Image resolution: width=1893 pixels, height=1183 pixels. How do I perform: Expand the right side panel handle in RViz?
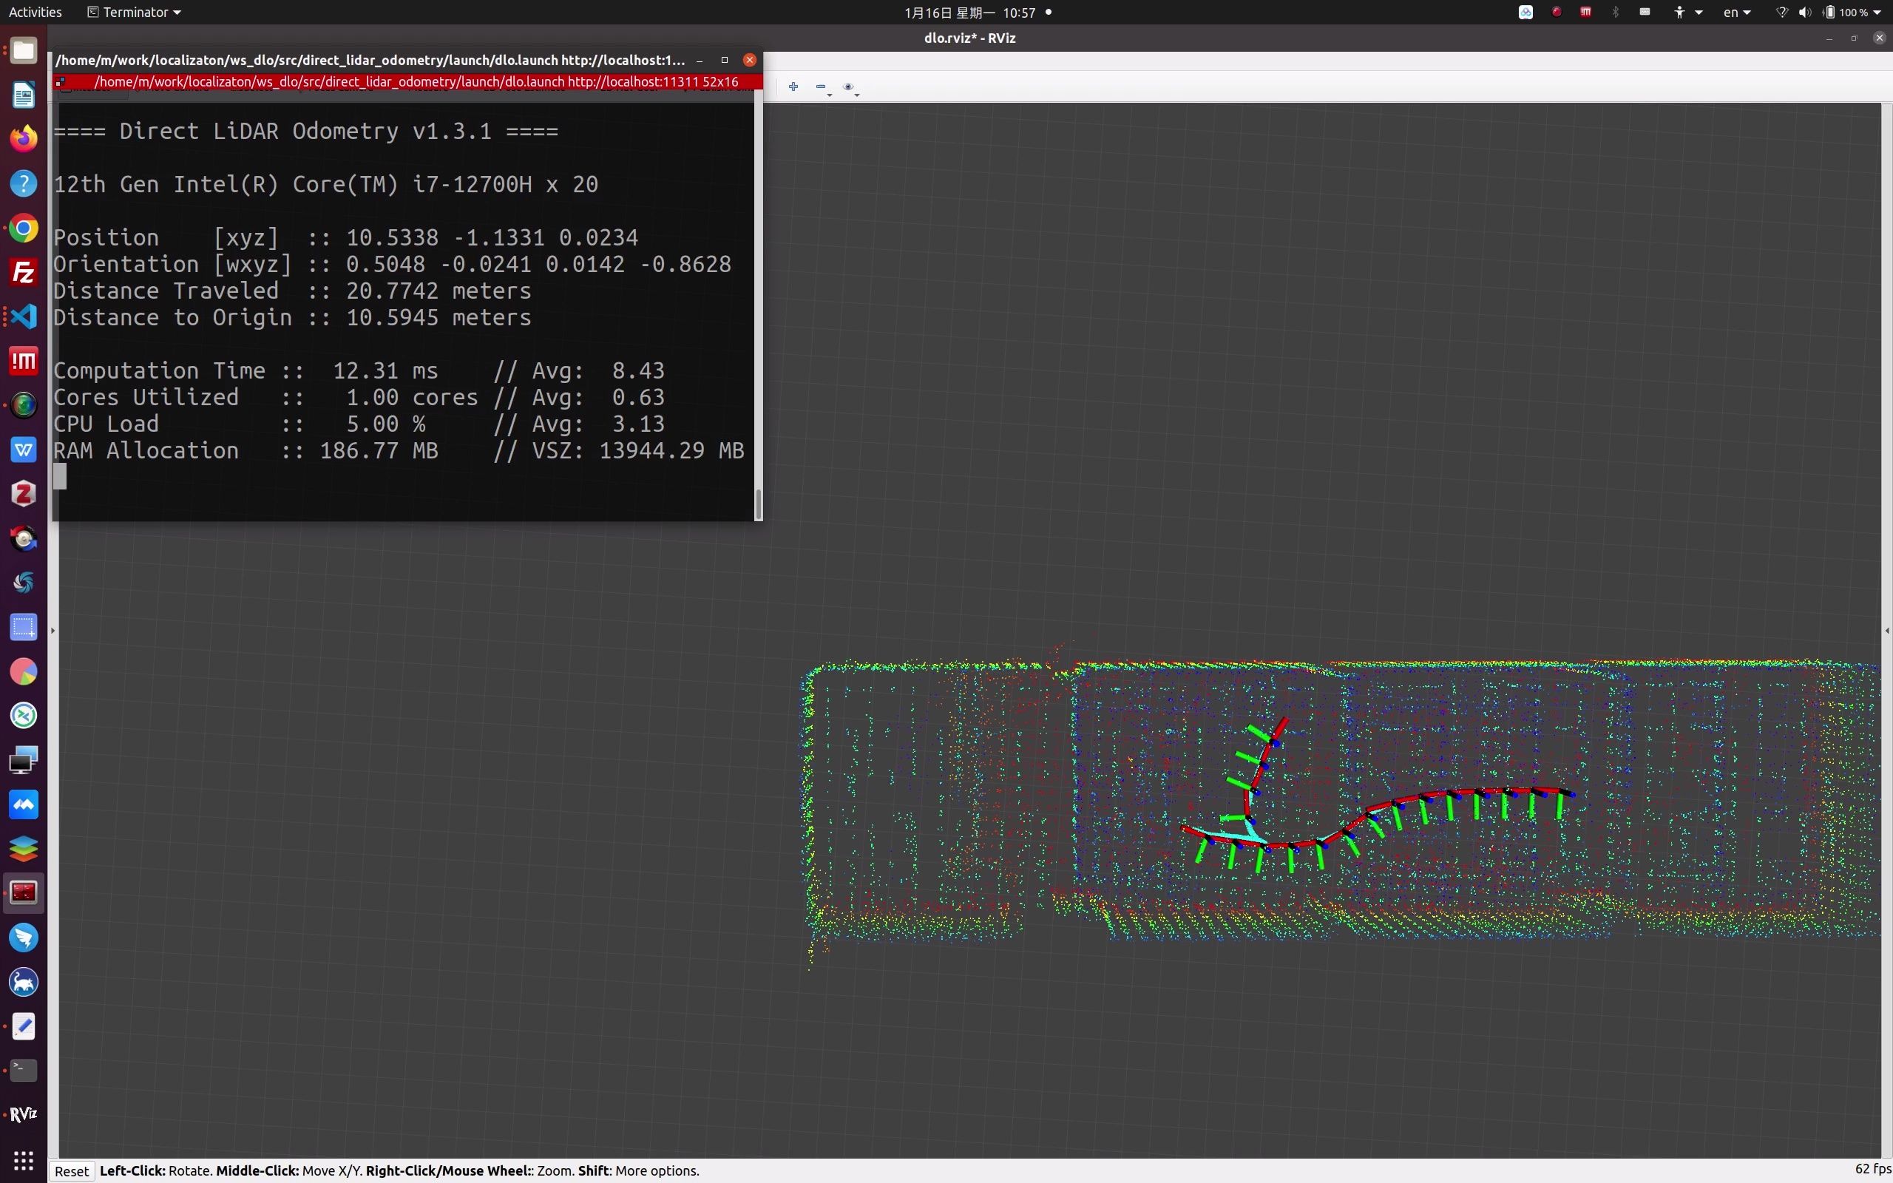(x=1887, y=630)
